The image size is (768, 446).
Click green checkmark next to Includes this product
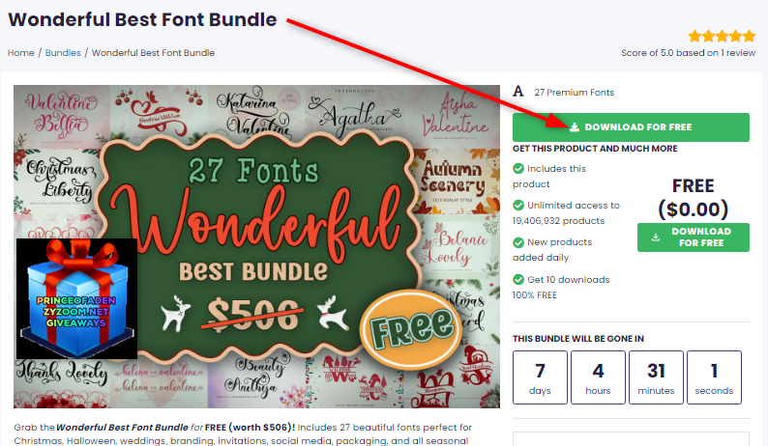[x=518, y=169]
